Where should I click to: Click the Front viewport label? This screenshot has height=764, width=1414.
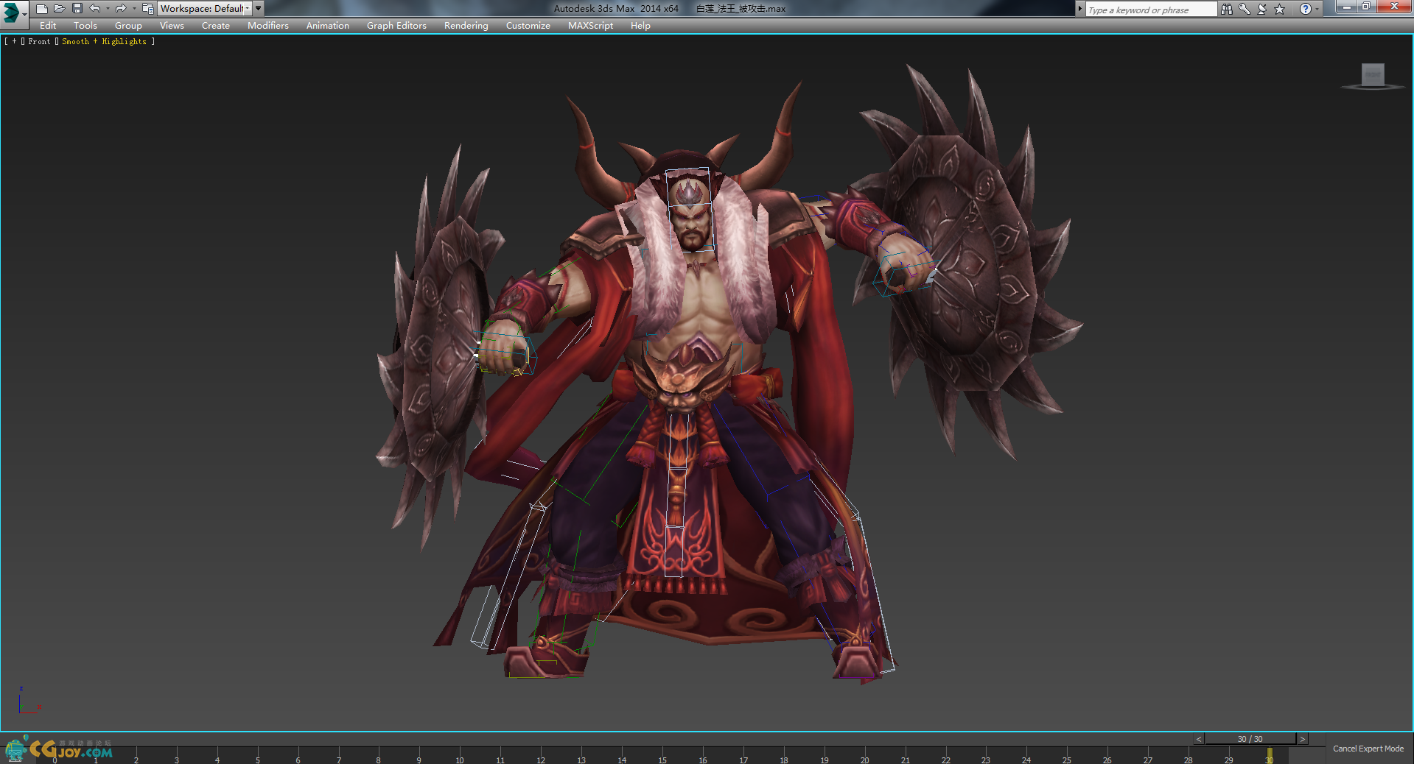coord(39,42)
